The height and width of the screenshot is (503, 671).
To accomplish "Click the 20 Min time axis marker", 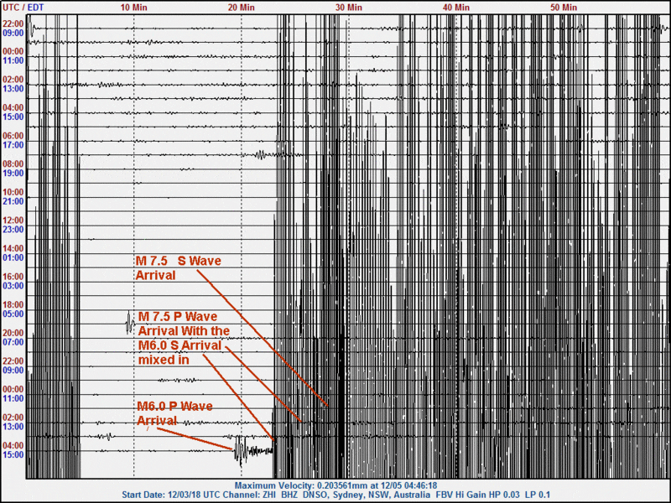I will [242, 7].
